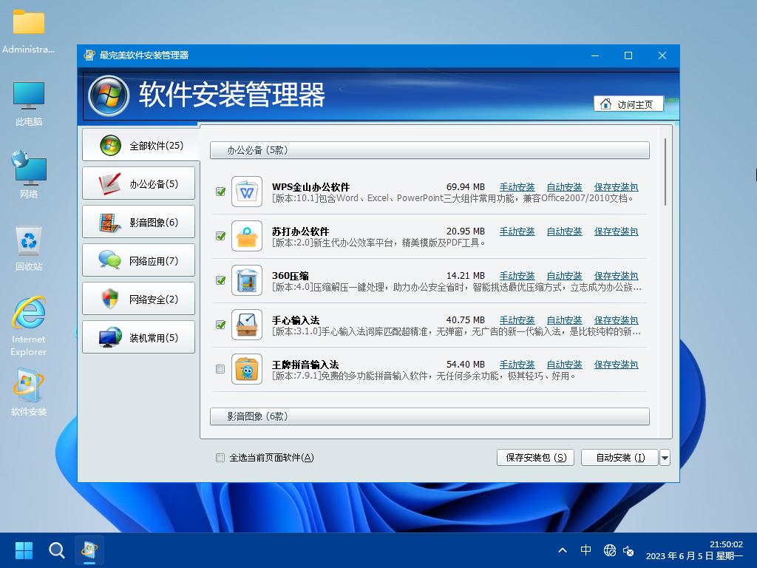
Task: Open the Windows Start menu button
Action: (x=24, y=550)
